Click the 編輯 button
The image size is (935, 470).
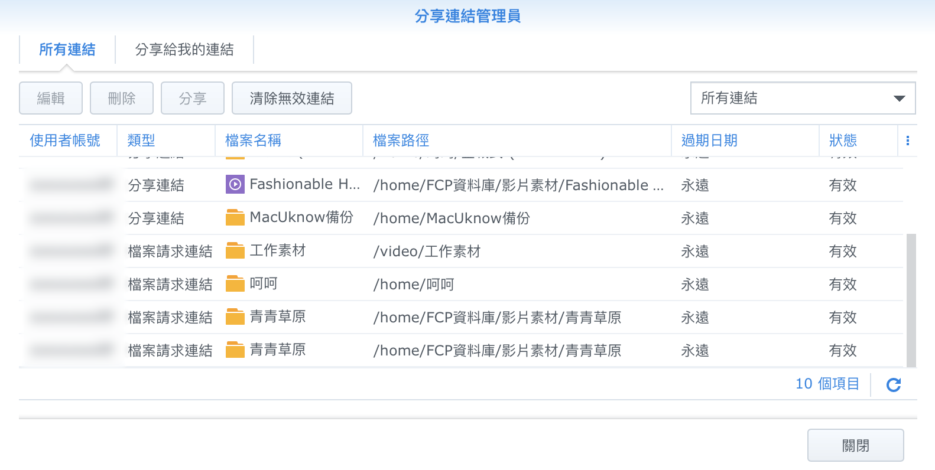click(51, 98)
